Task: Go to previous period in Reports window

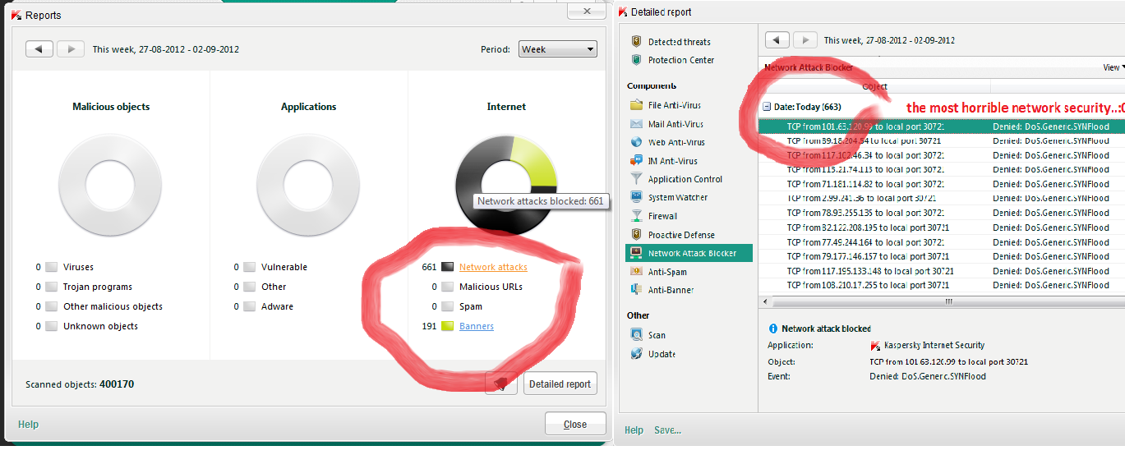Action: pos(39,49)
